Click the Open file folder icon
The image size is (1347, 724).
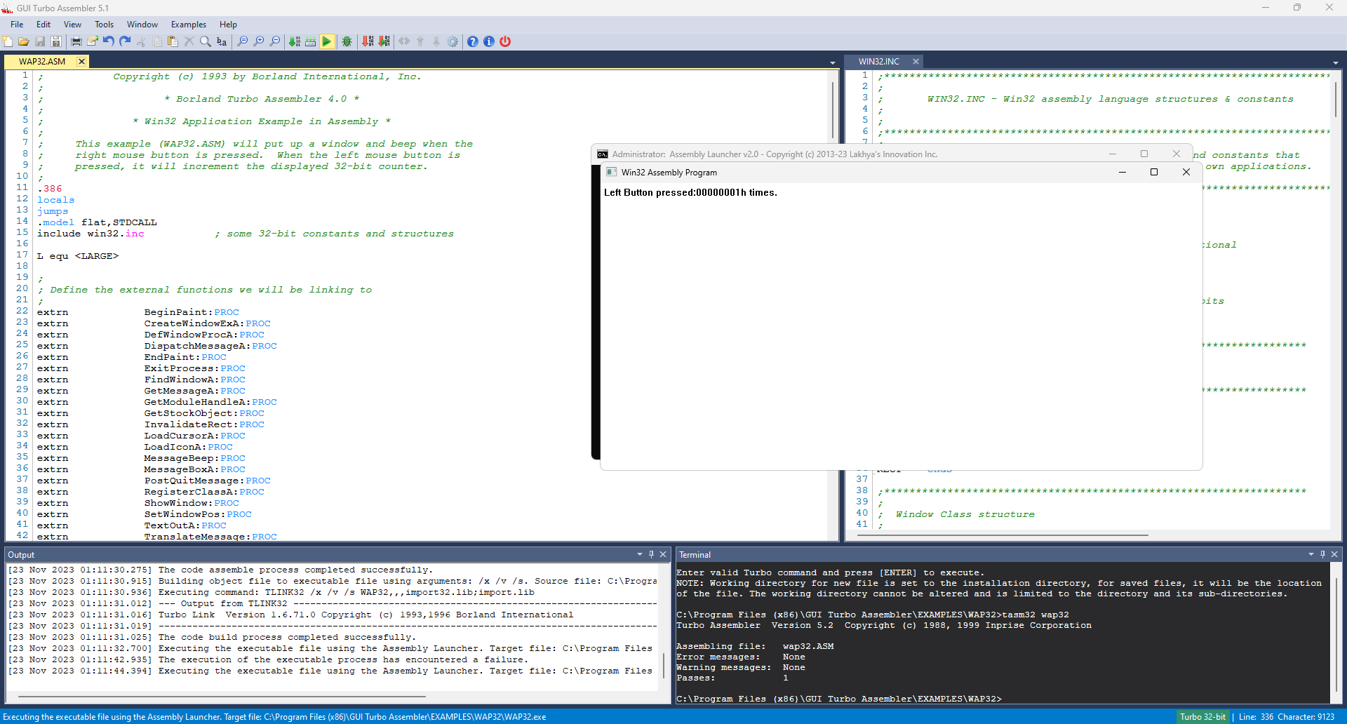pyautogui.click(x=23, y=42)
